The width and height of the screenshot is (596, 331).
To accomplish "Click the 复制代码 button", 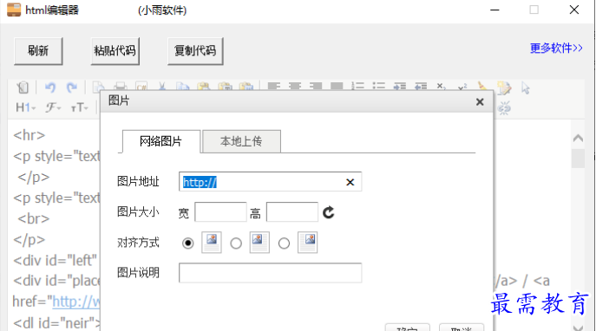I will 195,51.
